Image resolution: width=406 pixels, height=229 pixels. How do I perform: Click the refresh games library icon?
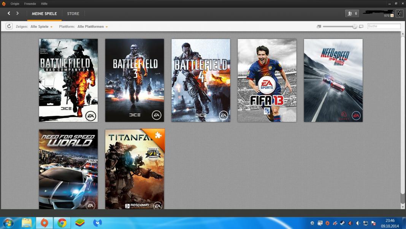[x=9, y=26]
